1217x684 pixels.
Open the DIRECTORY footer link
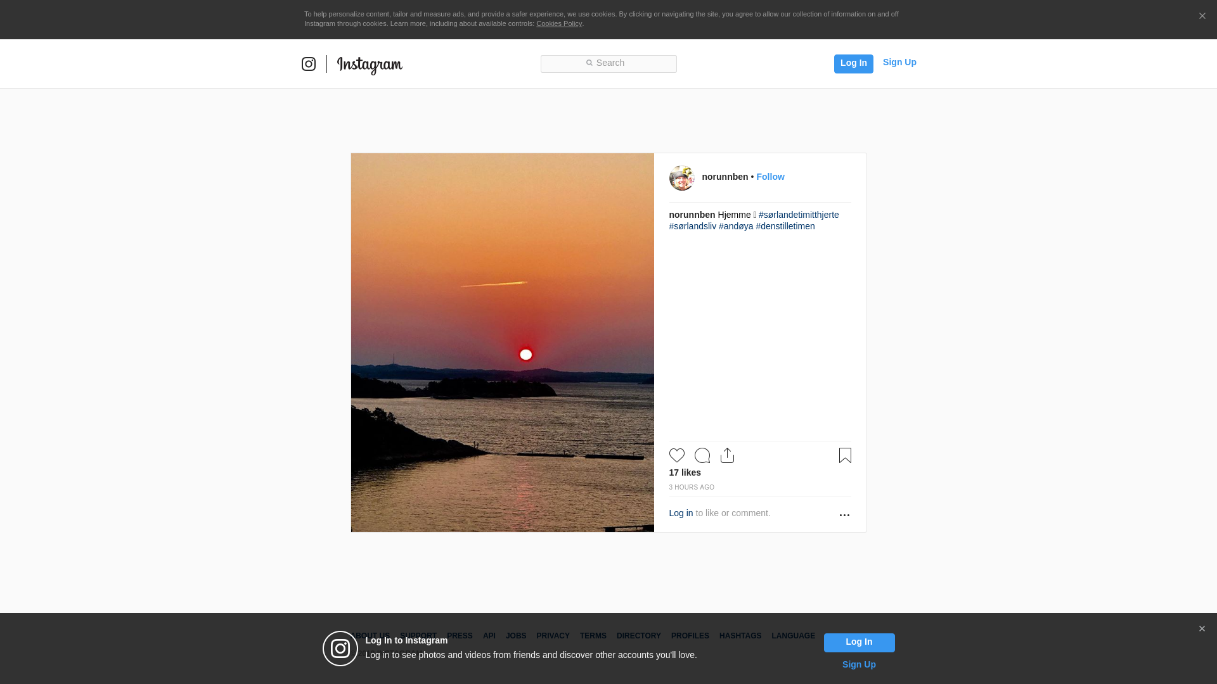pos(639,636)
